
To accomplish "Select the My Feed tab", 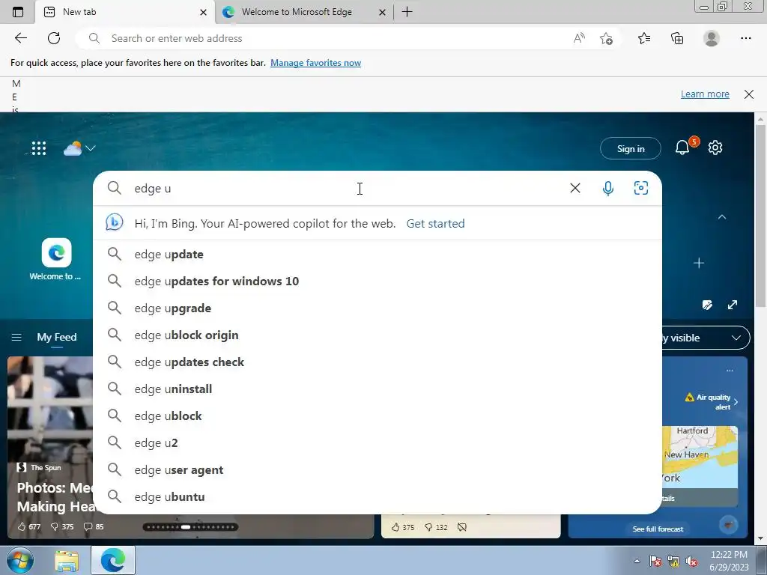I will [x=57, y=338].
